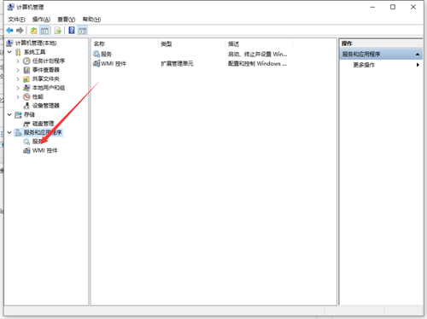Collapse the 服务和应用程序 actions section arrow
The image size is (427, 319).
[x=418, y=54]
